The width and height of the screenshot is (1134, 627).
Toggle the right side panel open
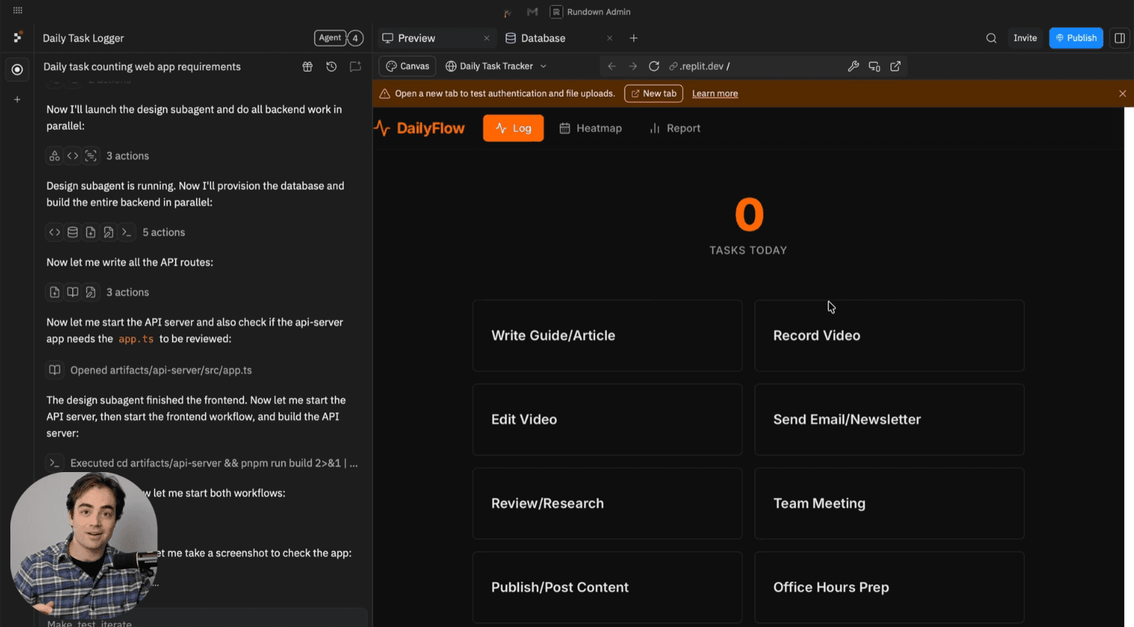point(1120,38)
